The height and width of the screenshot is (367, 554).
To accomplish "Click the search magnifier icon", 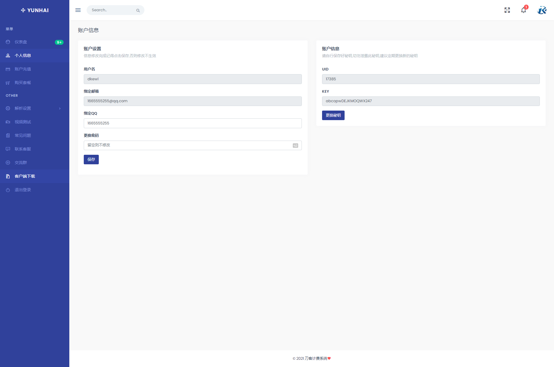I will pos(138,10).
